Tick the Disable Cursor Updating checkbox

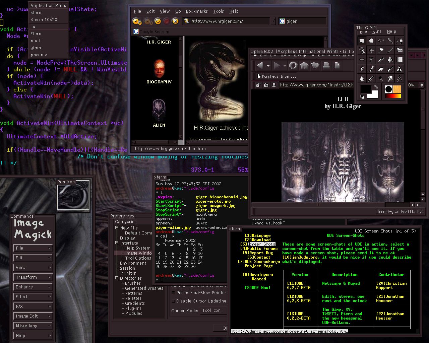[173, 301]
